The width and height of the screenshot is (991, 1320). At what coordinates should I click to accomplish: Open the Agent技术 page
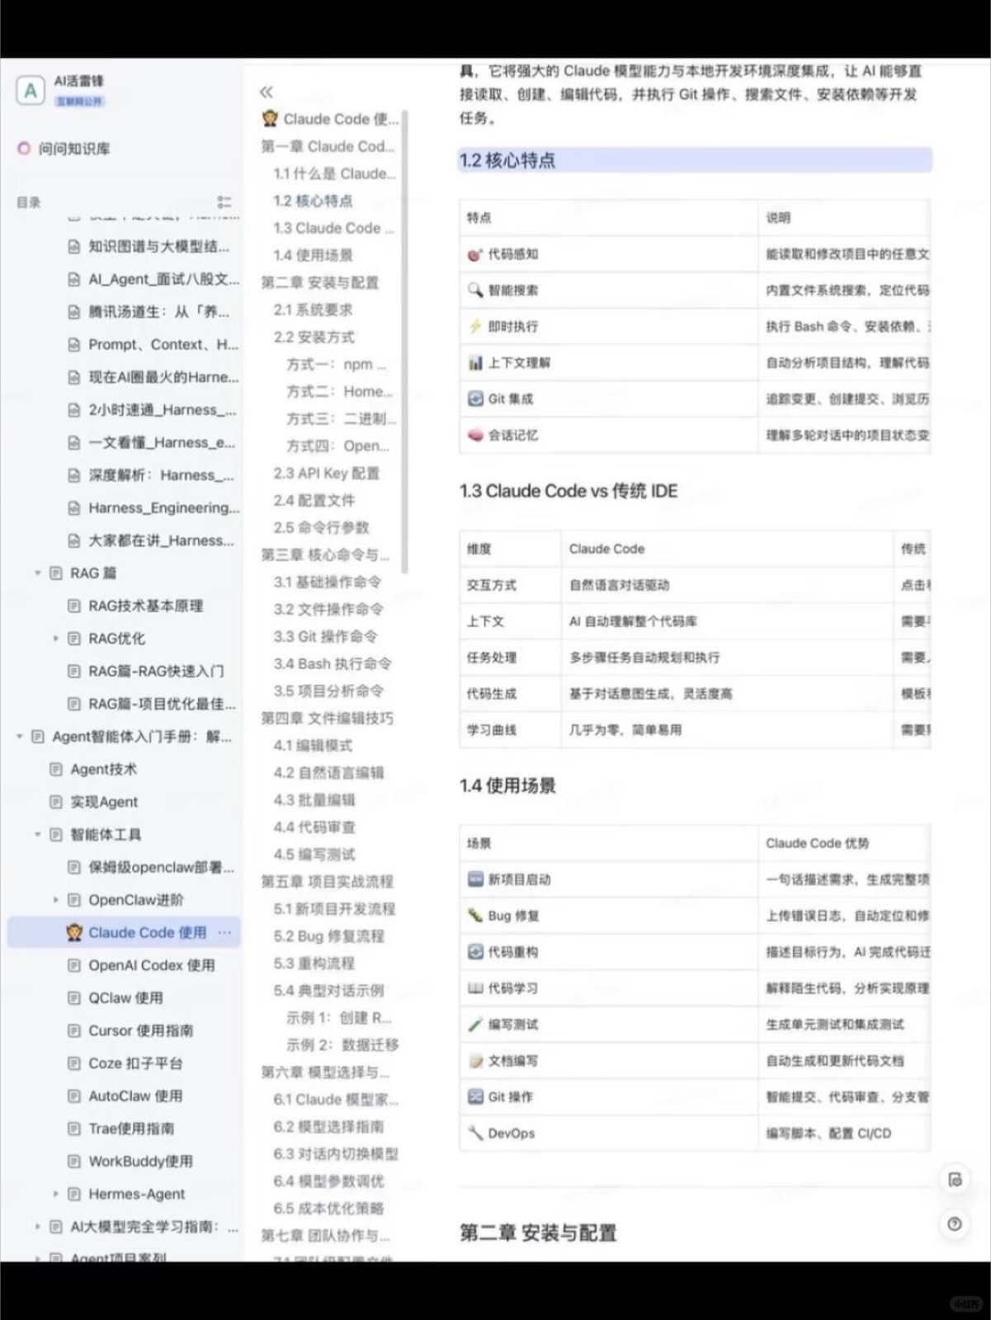(x=103, y=769)
